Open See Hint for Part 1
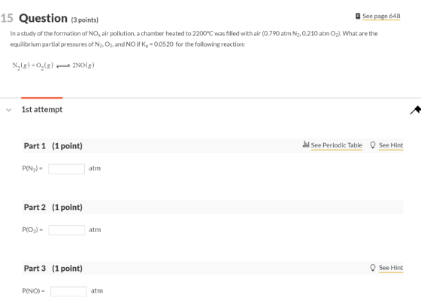The width and height of the screenshot is (421, 298). tap(391, 145)
